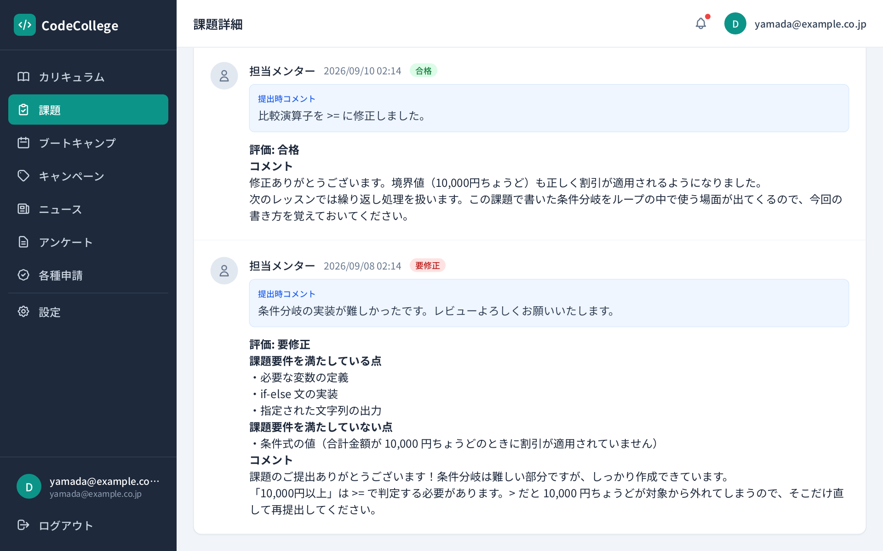Click the カリキュラム book icon
The image size is (883, 551).
tap(23, 77)
